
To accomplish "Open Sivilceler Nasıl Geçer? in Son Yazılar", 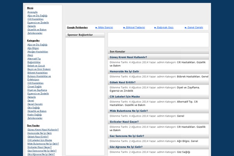I will [x=39, y=147].
